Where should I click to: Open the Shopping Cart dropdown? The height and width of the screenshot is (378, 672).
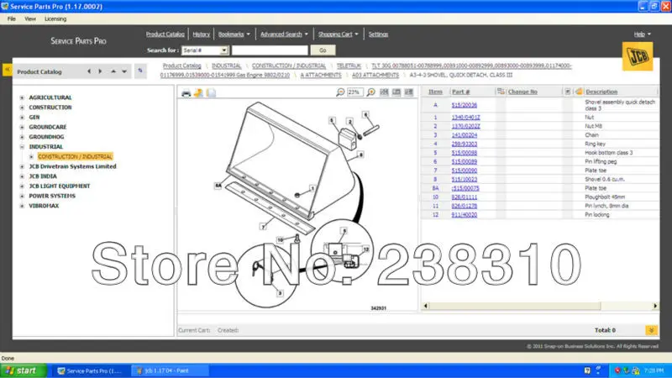(x=339, y=34)
